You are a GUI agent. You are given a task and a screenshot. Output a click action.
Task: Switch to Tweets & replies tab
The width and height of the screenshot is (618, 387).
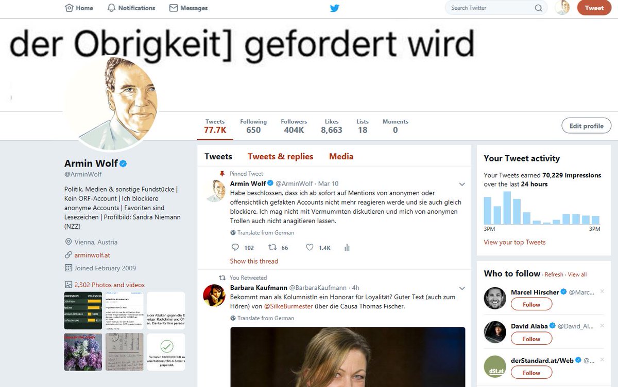[x=280, y=156]
